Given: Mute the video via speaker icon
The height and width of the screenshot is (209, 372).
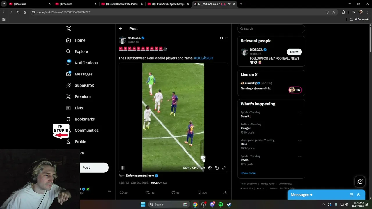Looking at the screenshot, I should coord(203,168).
